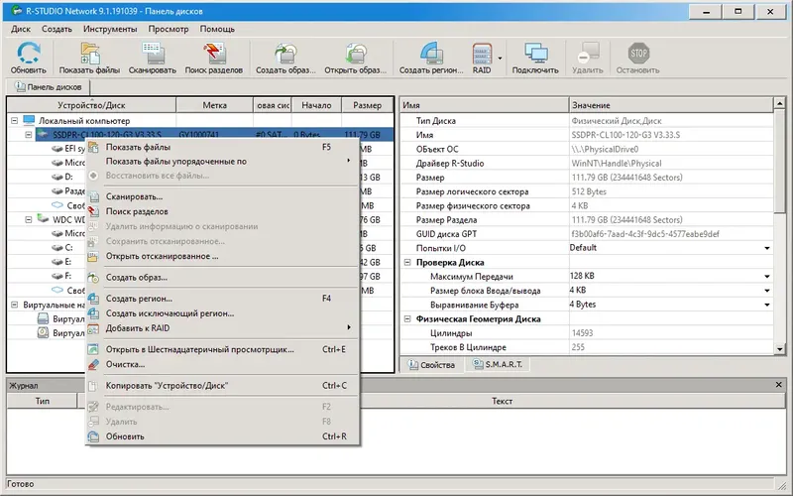
Task: Open the Диск menu
Action: (x=21, y=29)
